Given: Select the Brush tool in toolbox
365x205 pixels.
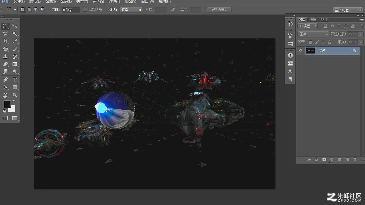Looking at the screenshot, I should coord(15,49).
